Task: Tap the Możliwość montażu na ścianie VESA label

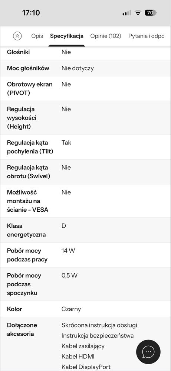Action: pos(27,201)
